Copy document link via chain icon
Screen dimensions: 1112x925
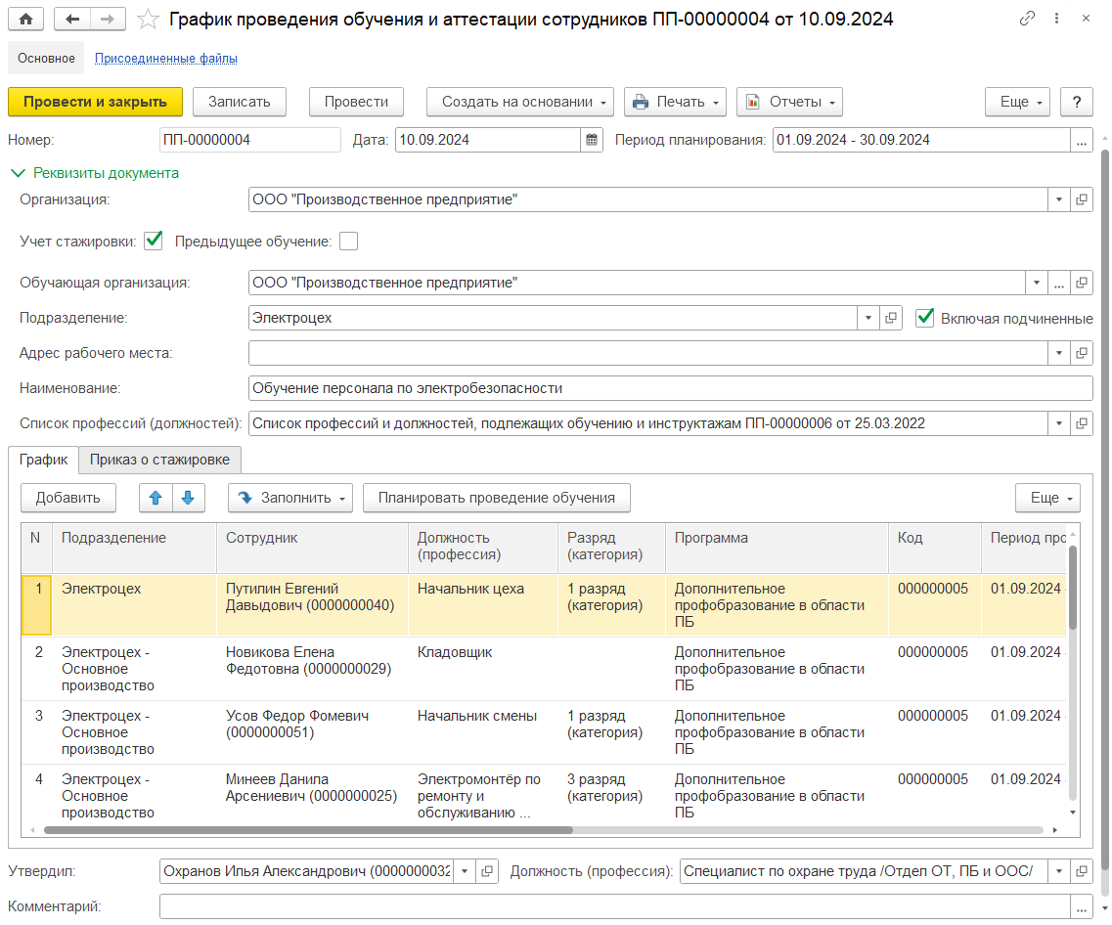(x=1027, y=19)
